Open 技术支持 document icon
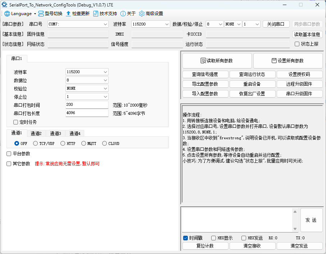326x254 pixels. (96, 14)
